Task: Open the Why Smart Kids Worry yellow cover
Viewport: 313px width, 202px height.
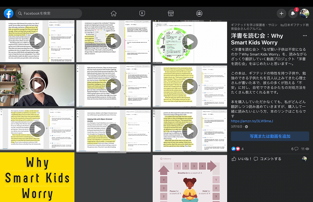Action: pos(37,177)
